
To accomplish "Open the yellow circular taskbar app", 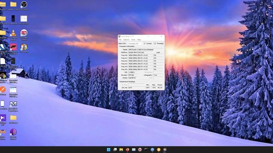I will point(159,150).
